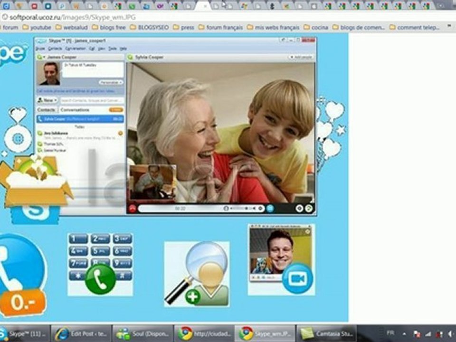This screenshot has height=342, width=456.
Task: Open the forum français bookmarks folder
Action: click(220, 28)
